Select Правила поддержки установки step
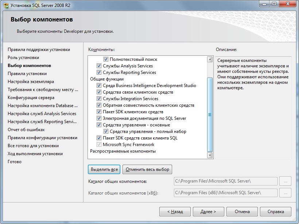 coord(39,50)
